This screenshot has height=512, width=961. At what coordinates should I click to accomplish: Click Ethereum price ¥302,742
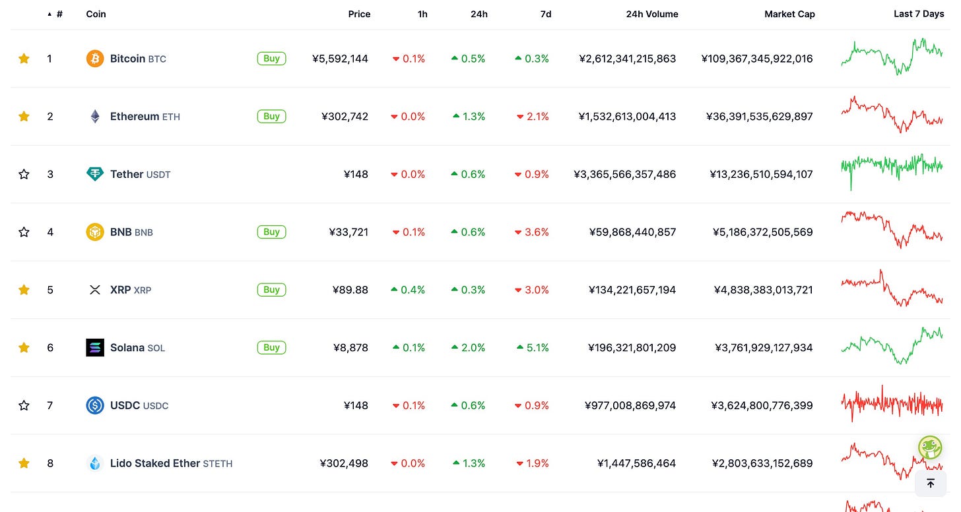pyautogui.click(x=345, y=117)
